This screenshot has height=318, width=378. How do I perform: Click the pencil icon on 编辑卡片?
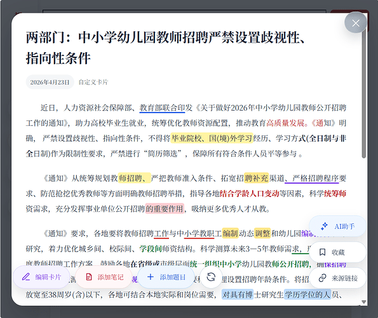tap(26, 277)
